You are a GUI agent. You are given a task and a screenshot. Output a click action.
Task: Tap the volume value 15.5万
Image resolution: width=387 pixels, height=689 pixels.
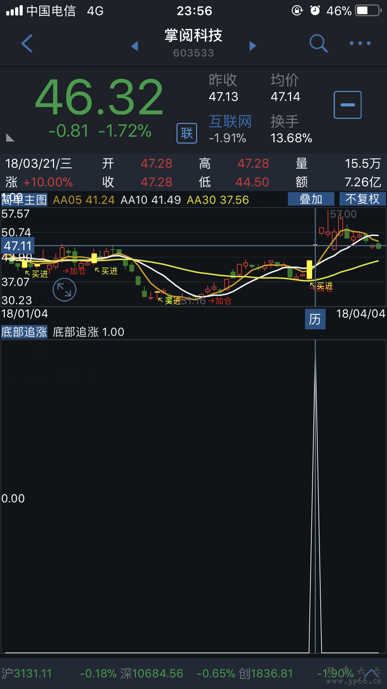(x=363, y=164)
